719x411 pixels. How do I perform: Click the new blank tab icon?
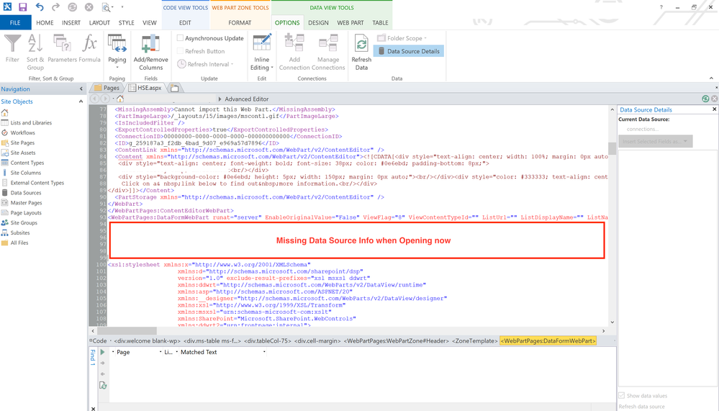tap(174, 88)
